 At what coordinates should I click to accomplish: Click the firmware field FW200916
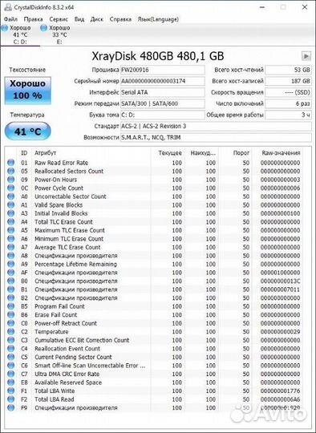(163, 70)
